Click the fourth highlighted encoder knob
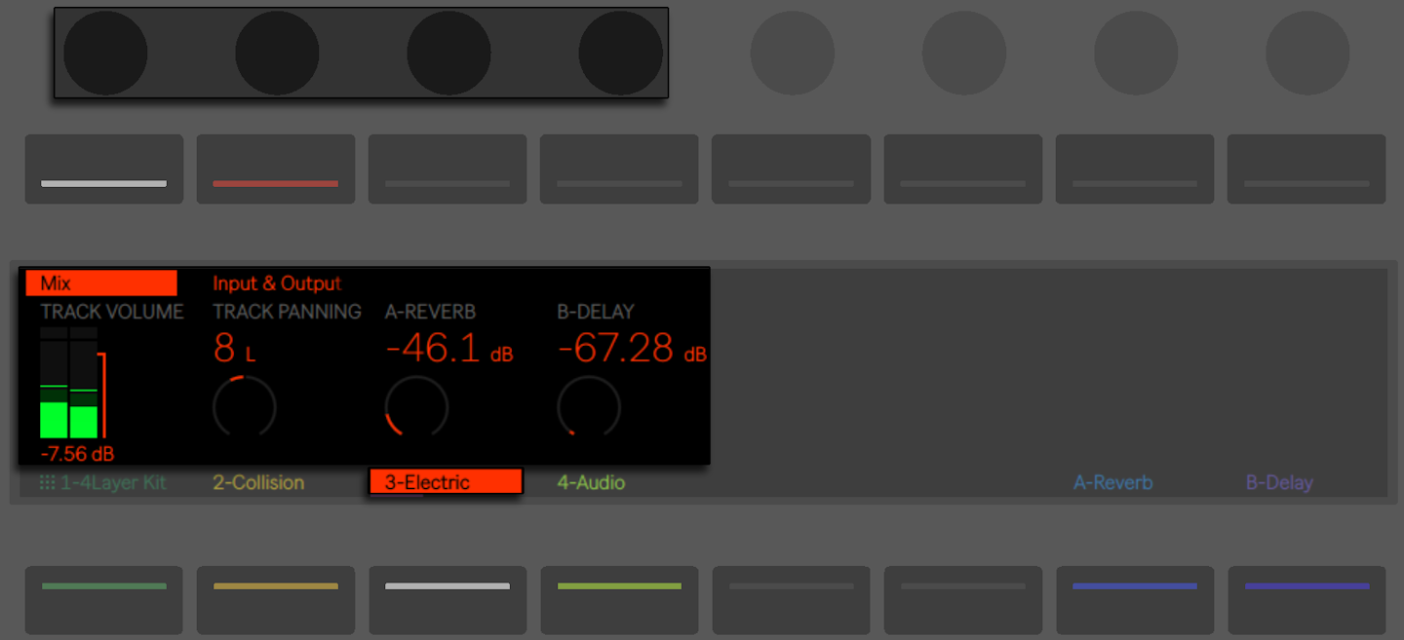The width and height of the screenshot is (1404, 640). (x=620, y=53)
